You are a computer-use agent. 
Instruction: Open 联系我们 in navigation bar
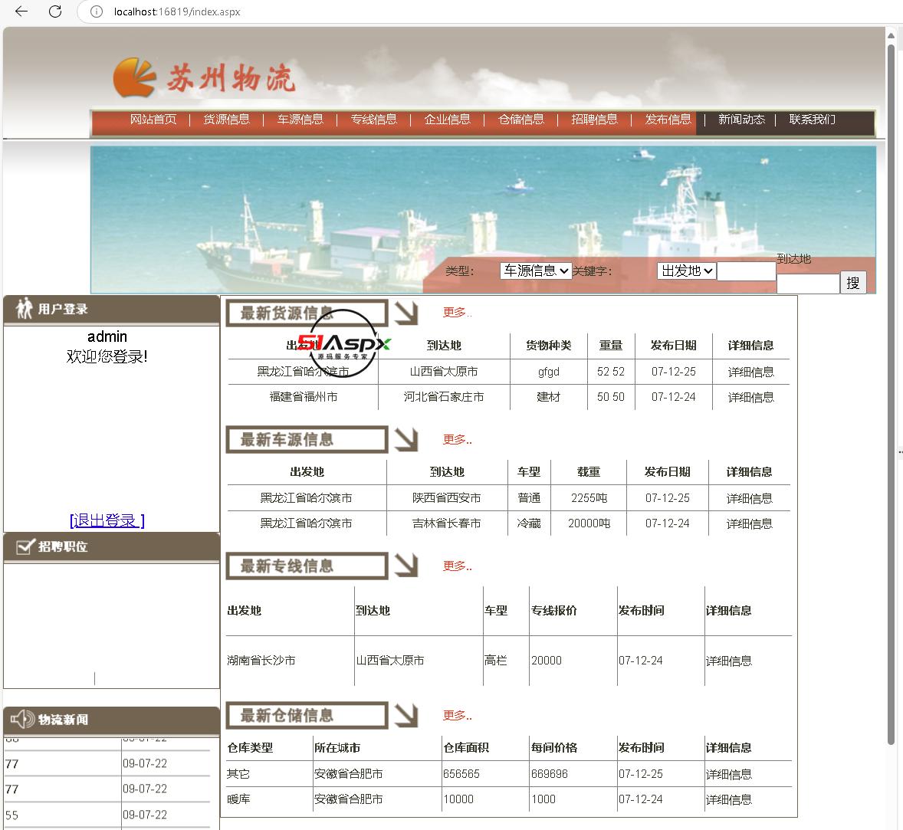812,119
